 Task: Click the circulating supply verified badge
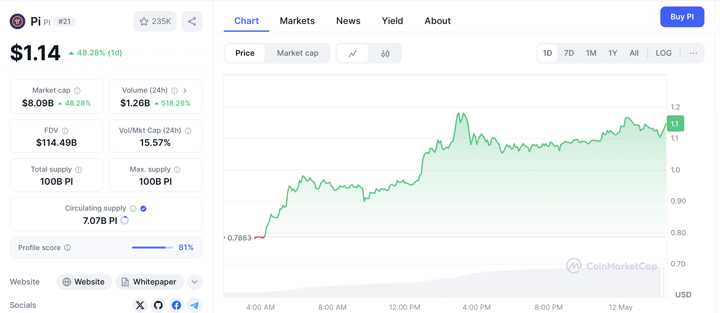click(x=143, y=208)
